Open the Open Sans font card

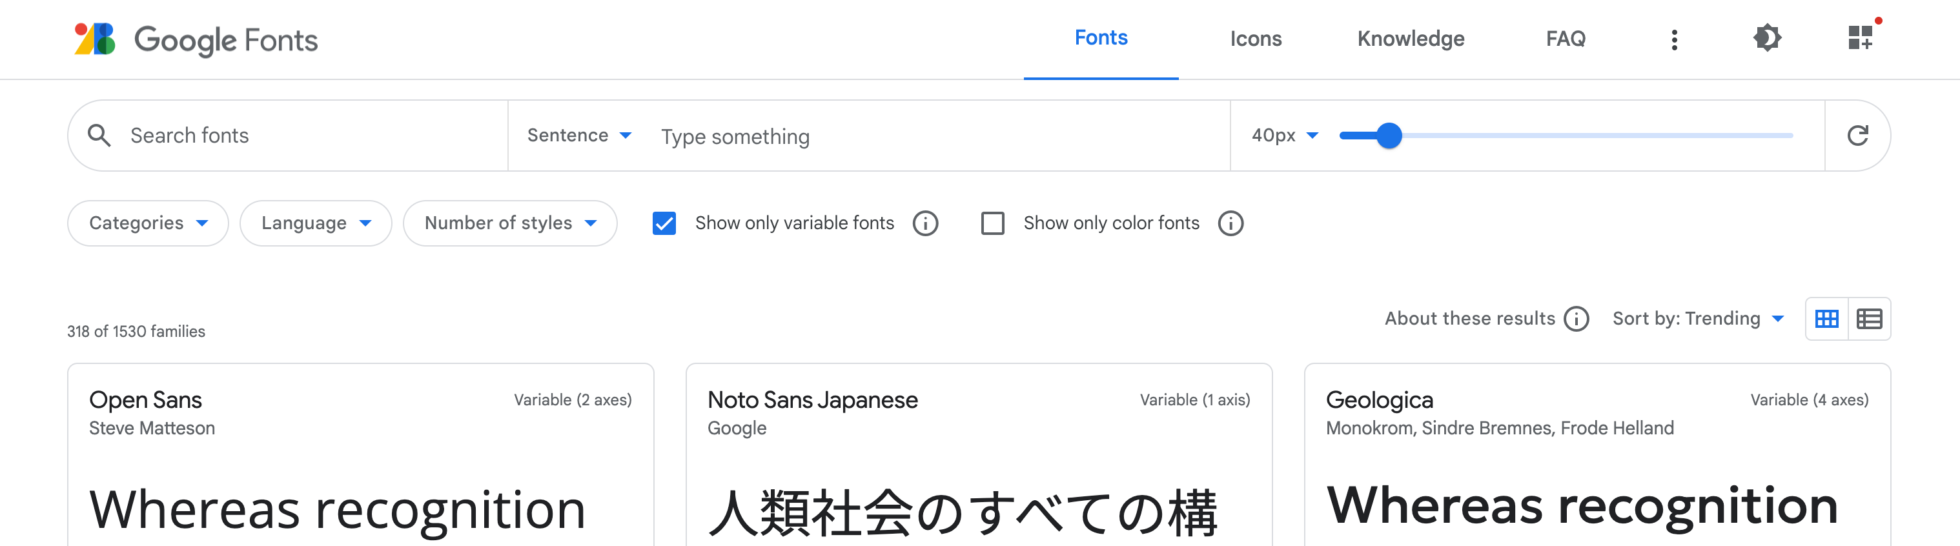[x=361, y=455]
